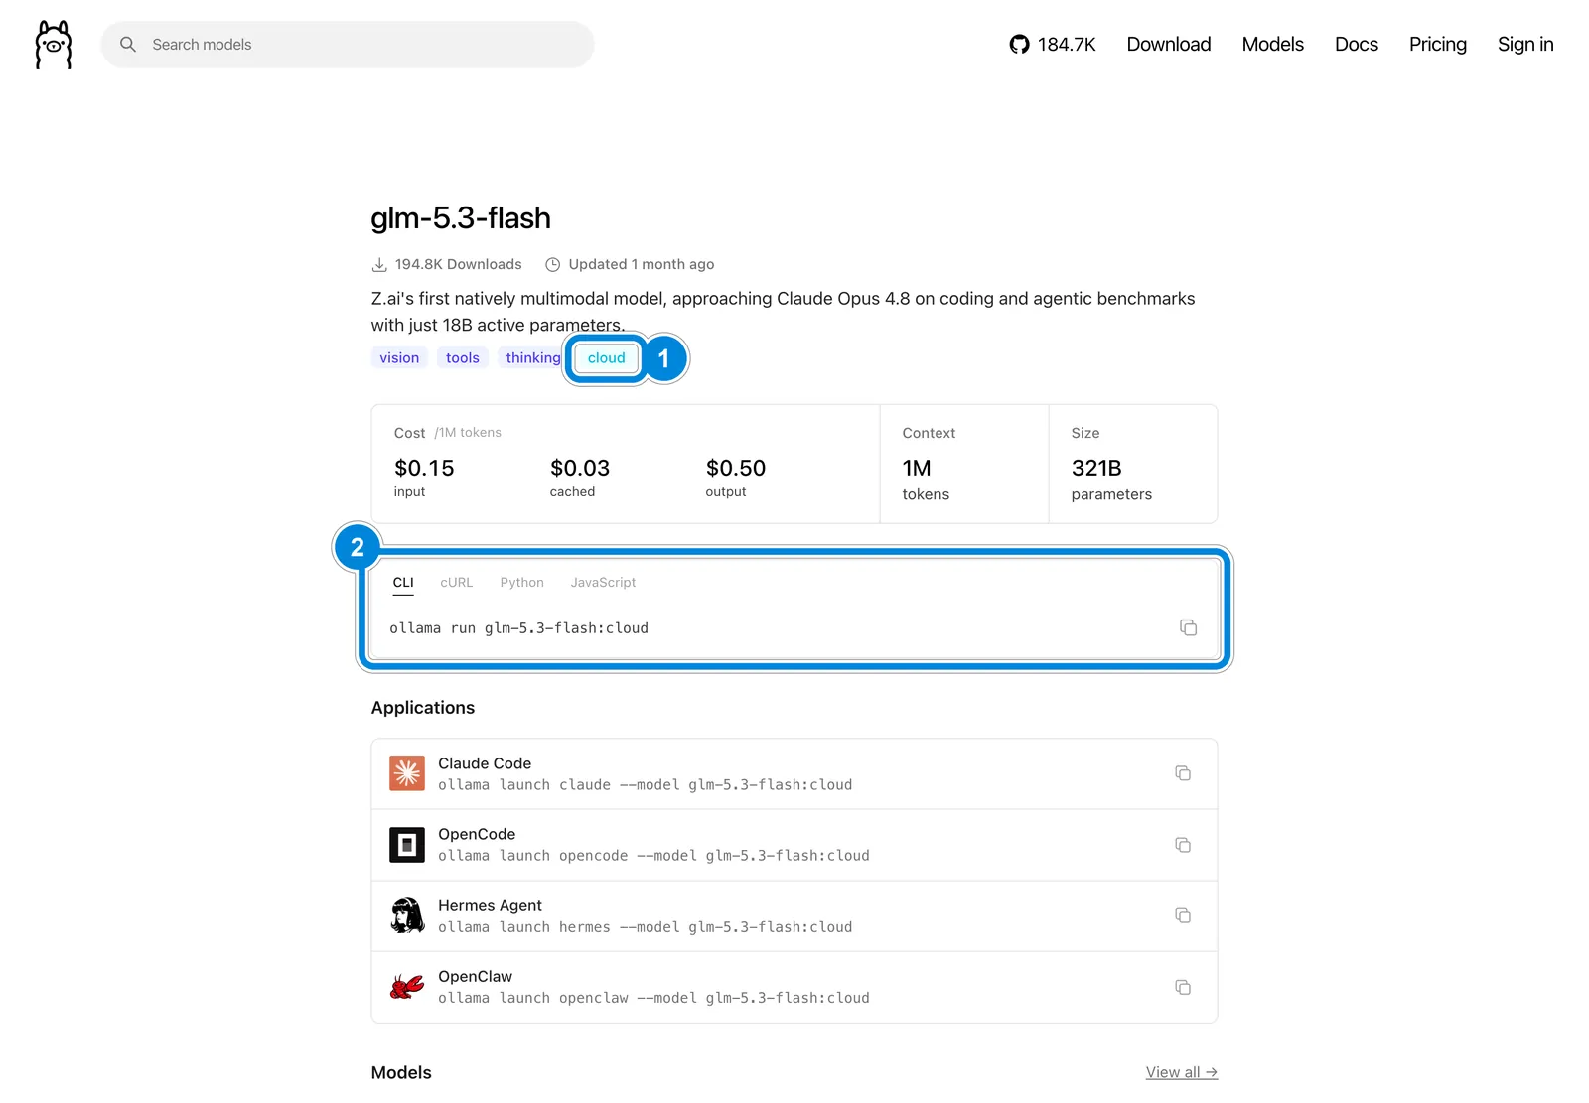
Task: Click the OpenClaw application title
Action: [x=476, y=977]
